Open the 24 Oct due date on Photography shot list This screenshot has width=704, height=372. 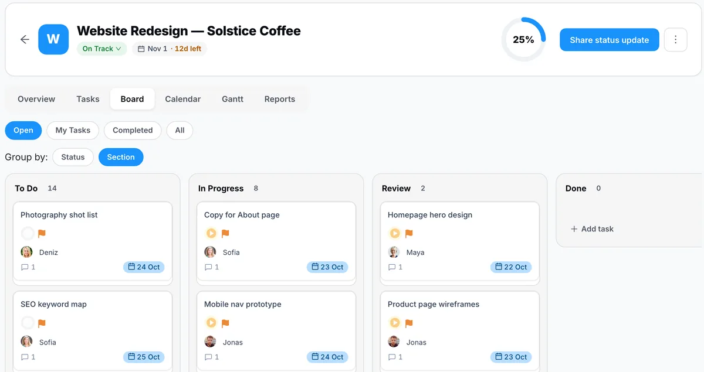coord(144,267)
